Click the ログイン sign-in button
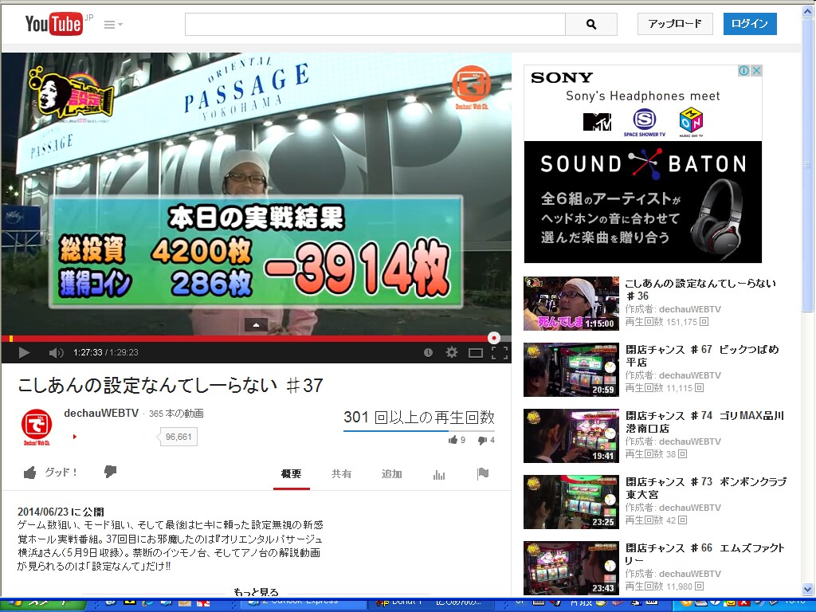The image size is (816, 612). tap(749, 23)
